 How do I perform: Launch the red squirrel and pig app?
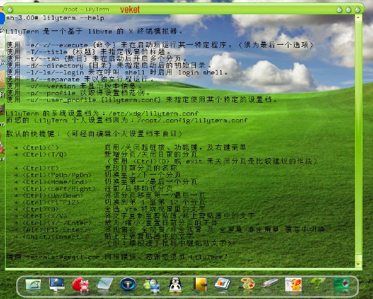click(81, 285)
